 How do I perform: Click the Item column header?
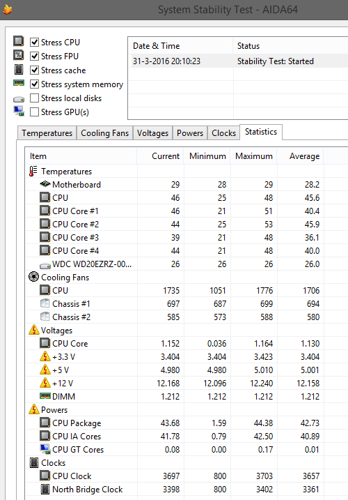(81, 156)
